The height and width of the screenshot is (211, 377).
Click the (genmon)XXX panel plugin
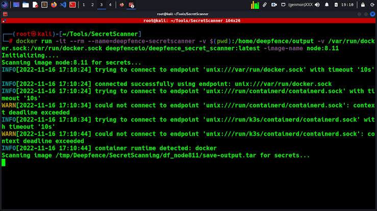[300, 5]
